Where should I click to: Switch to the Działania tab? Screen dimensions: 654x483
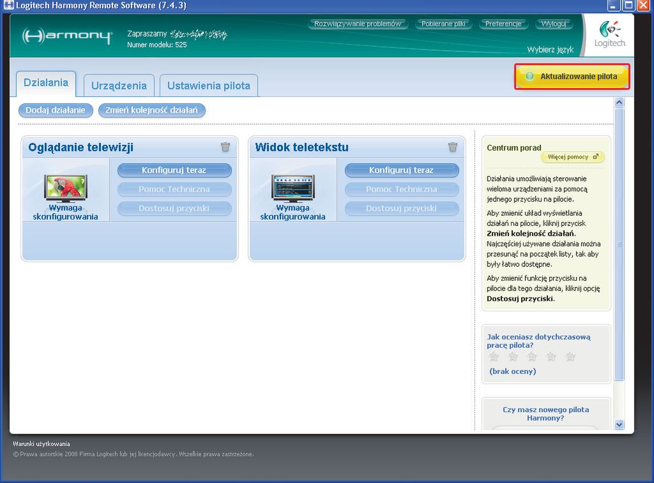click(x=46, y=82)
